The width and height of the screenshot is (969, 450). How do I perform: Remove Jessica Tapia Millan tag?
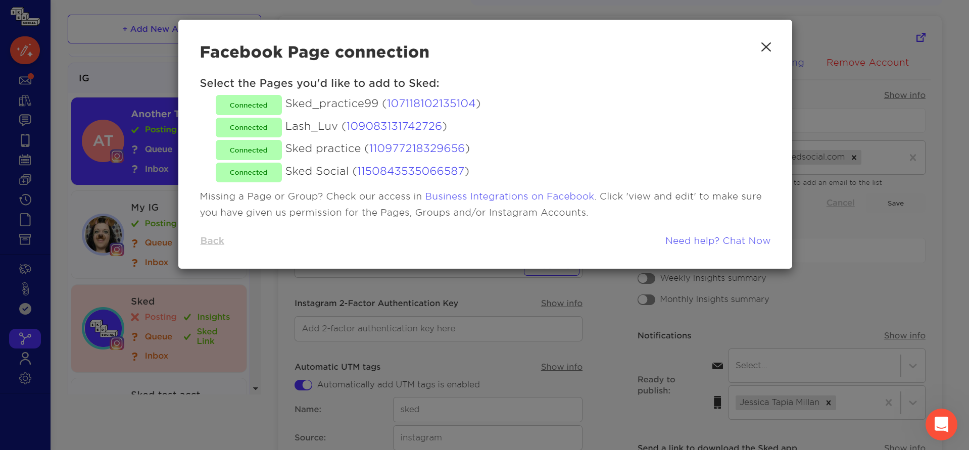click(828, 403)
